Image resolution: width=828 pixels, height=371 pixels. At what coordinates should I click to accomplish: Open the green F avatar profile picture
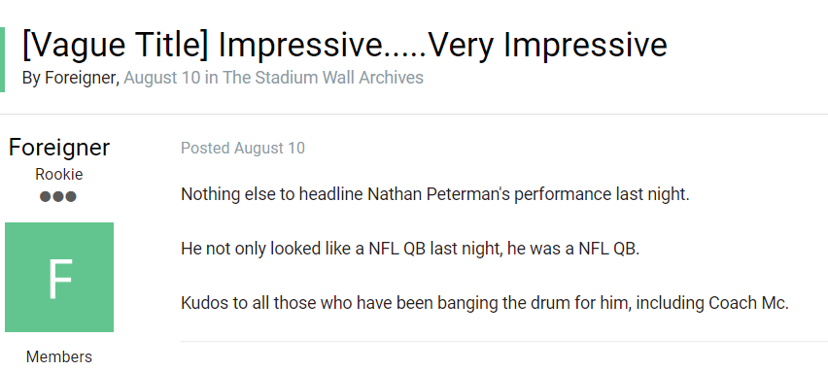[59, 277]
